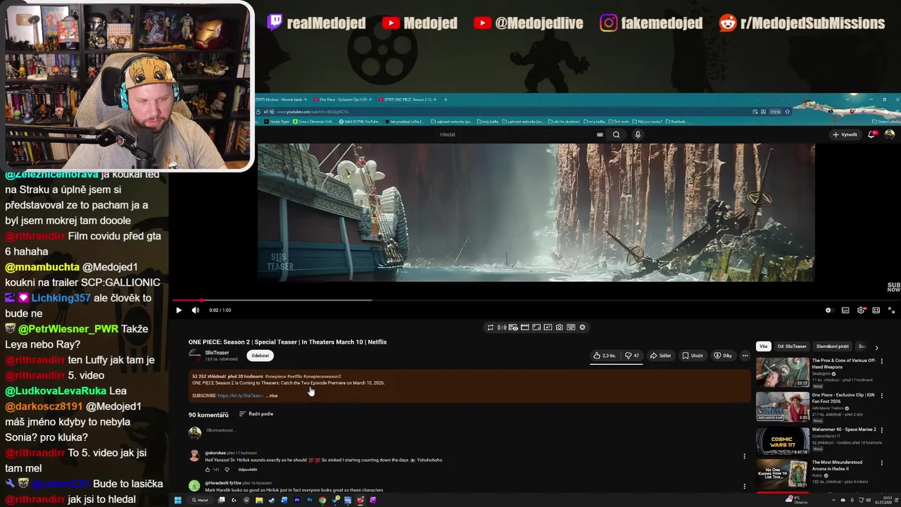This screenshot has width=901, height=507.
Task: Open the Vytvořit create menu
Action: point(845,134)
